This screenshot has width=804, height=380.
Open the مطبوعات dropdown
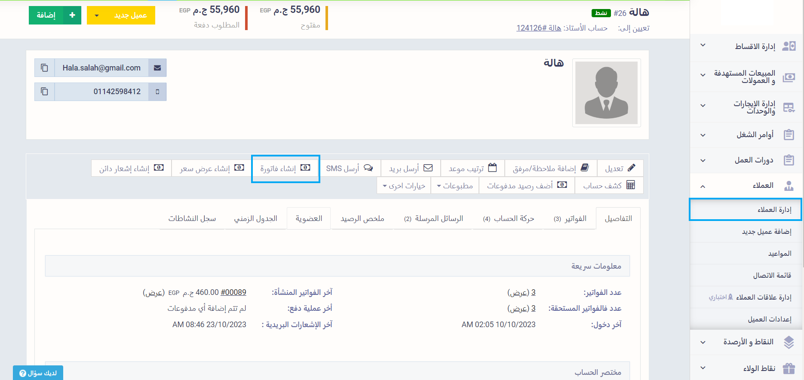(455, 185)
